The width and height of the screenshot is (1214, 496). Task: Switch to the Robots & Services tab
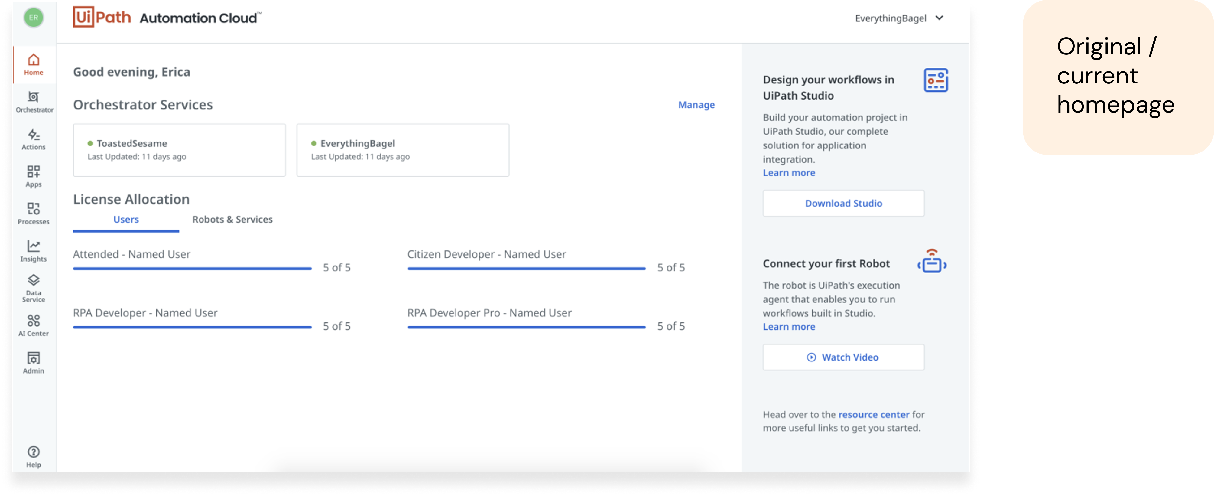[232, 219]
